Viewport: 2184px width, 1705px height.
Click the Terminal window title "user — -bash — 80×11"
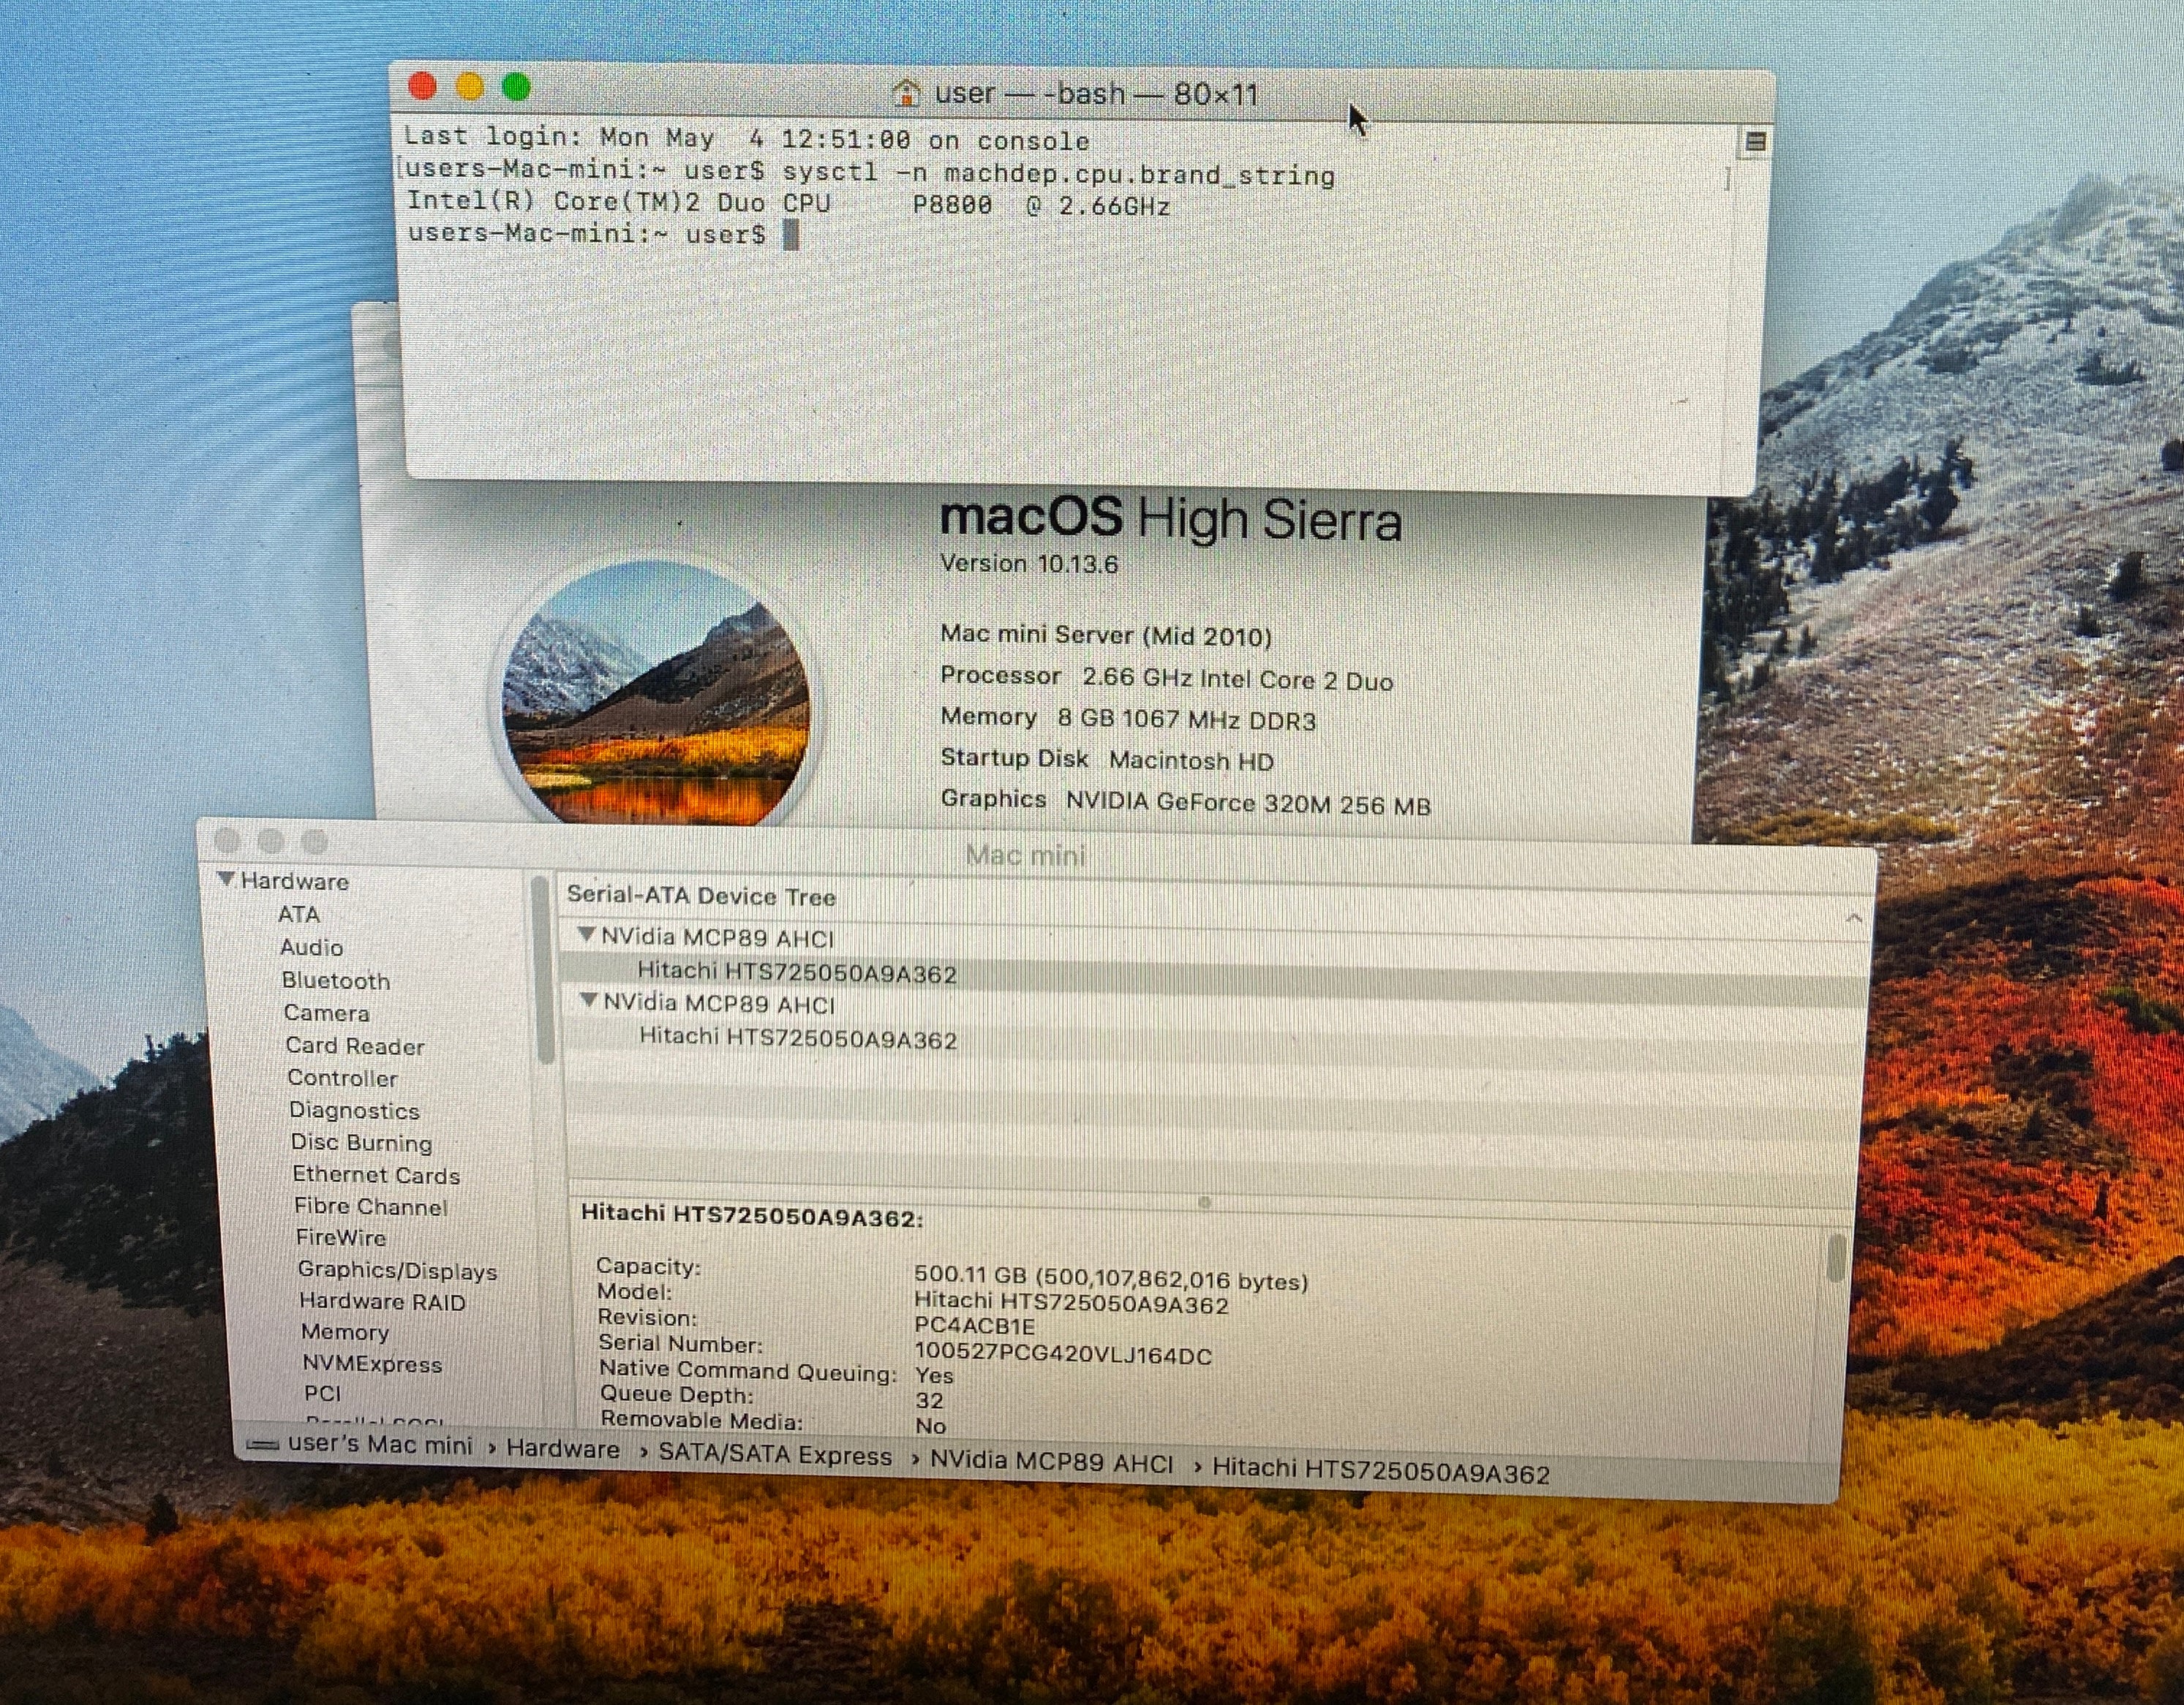[1096, 94]
